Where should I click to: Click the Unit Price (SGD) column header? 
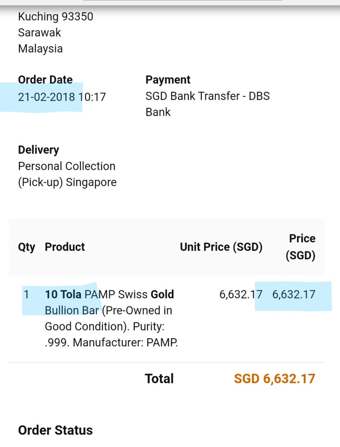pyautogui.click(x=221, y=247)
